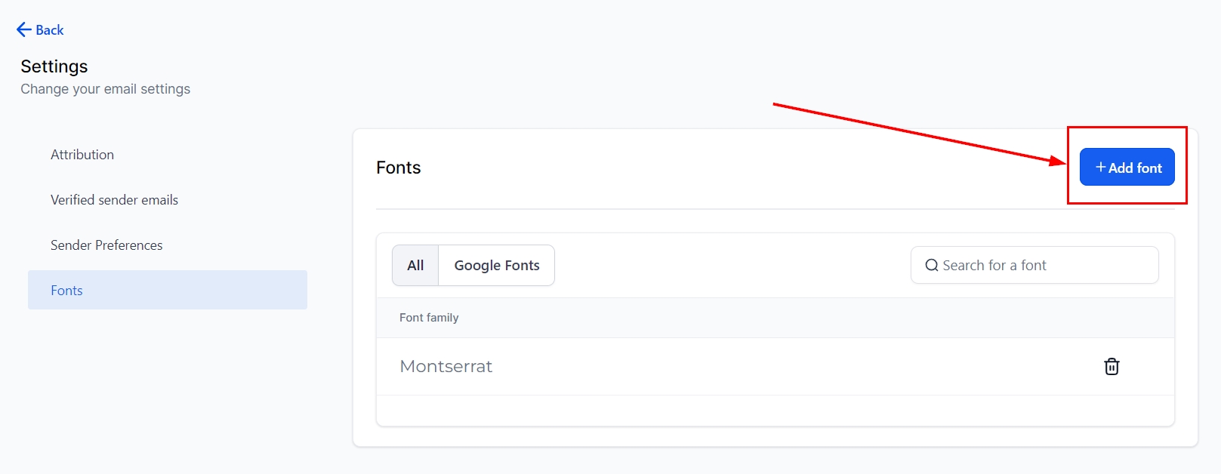Click the Change your email settings subtitle
Viewport: 1221px width, 474px height.
coord(105,89)
